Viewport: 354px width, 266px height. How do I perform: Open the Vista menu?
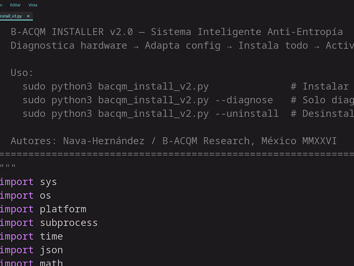click(33, 5)
